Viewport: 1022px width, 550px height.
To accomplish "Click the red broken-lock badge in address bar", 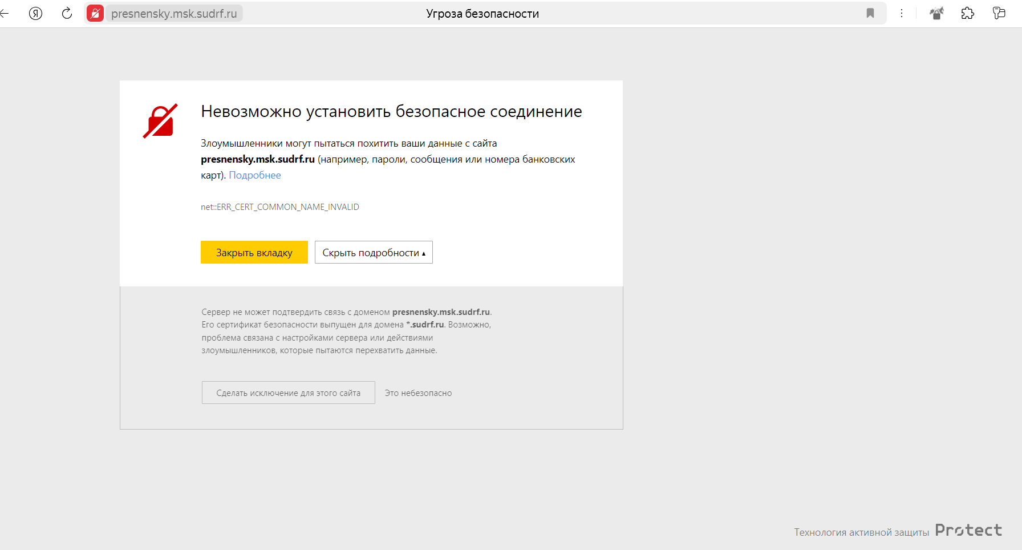I will pos(95,13).
